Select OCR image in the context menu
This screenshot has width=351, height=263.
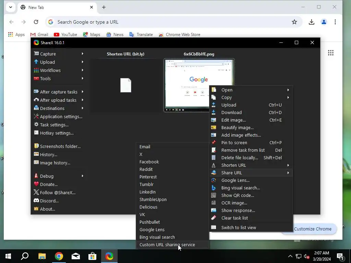click(251, 203)
